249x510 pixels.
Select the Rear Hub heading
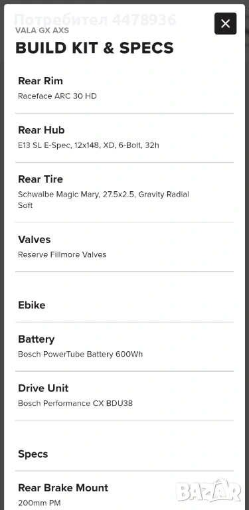click(x=41, y=130)
